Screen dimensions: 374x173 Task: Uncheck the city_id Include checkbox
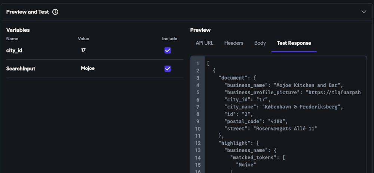[x=168, y=50]
